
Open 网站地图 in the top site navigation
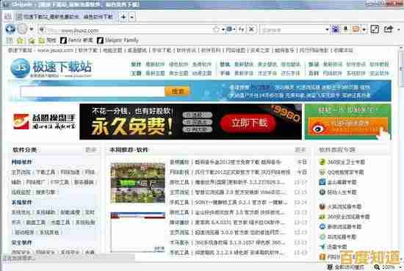[235, 50]
